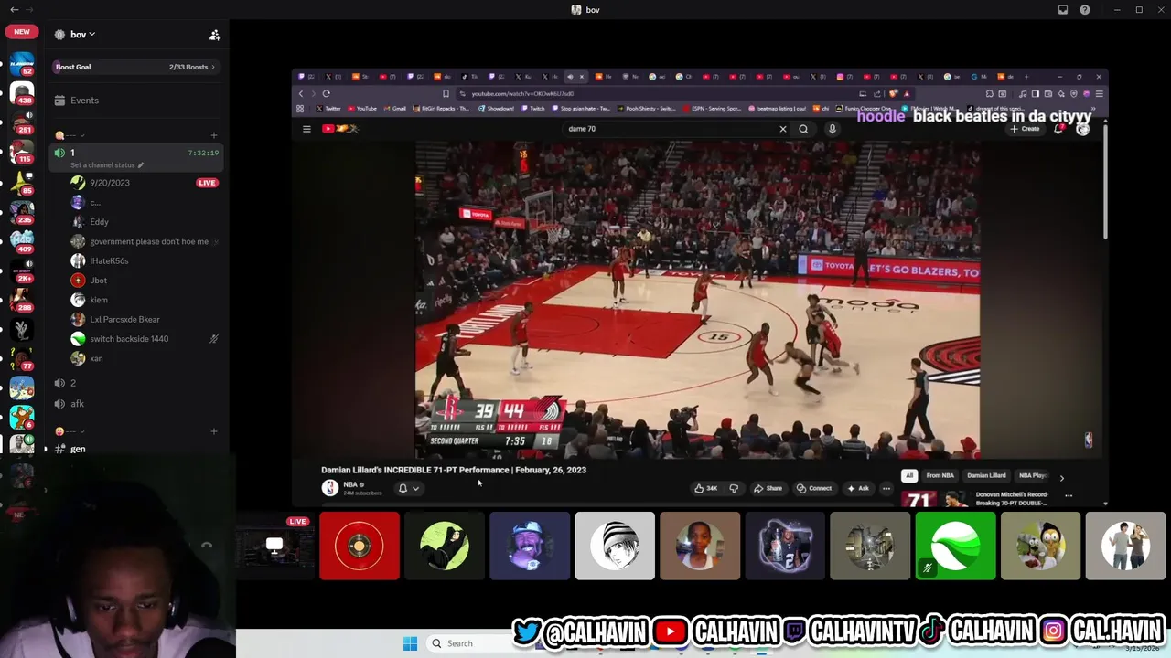Select user IHateK56s in voice list
The height and width of the screenshot is (658, 1171).
109,261
